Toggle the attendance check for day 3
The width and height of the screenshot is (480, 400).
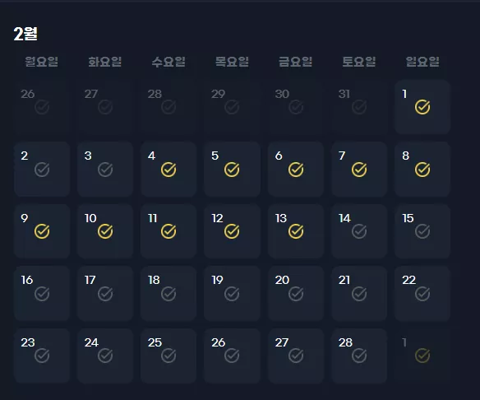(105, 170)
